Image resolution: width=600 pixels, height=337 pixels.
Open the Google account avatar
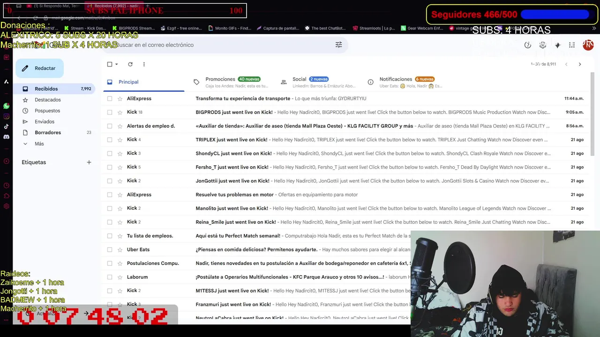coord(588,45)
